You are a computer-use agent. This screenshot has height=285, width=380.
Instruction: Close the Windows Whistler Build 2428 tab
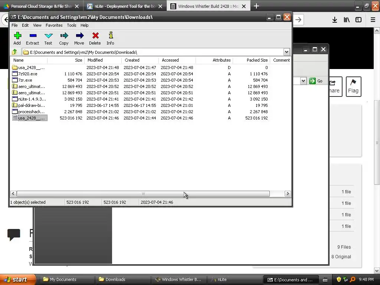[244, 6]
